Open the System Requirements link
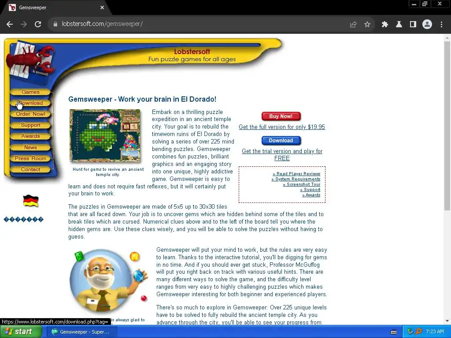451x338 pixels. [x=296, y=179]
